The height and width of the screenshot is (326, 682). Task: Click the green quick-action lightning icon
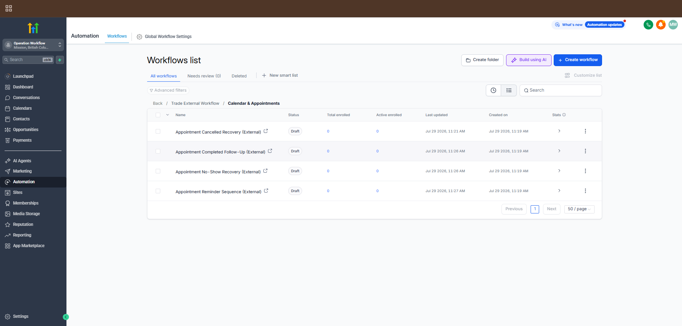point(60,60)
